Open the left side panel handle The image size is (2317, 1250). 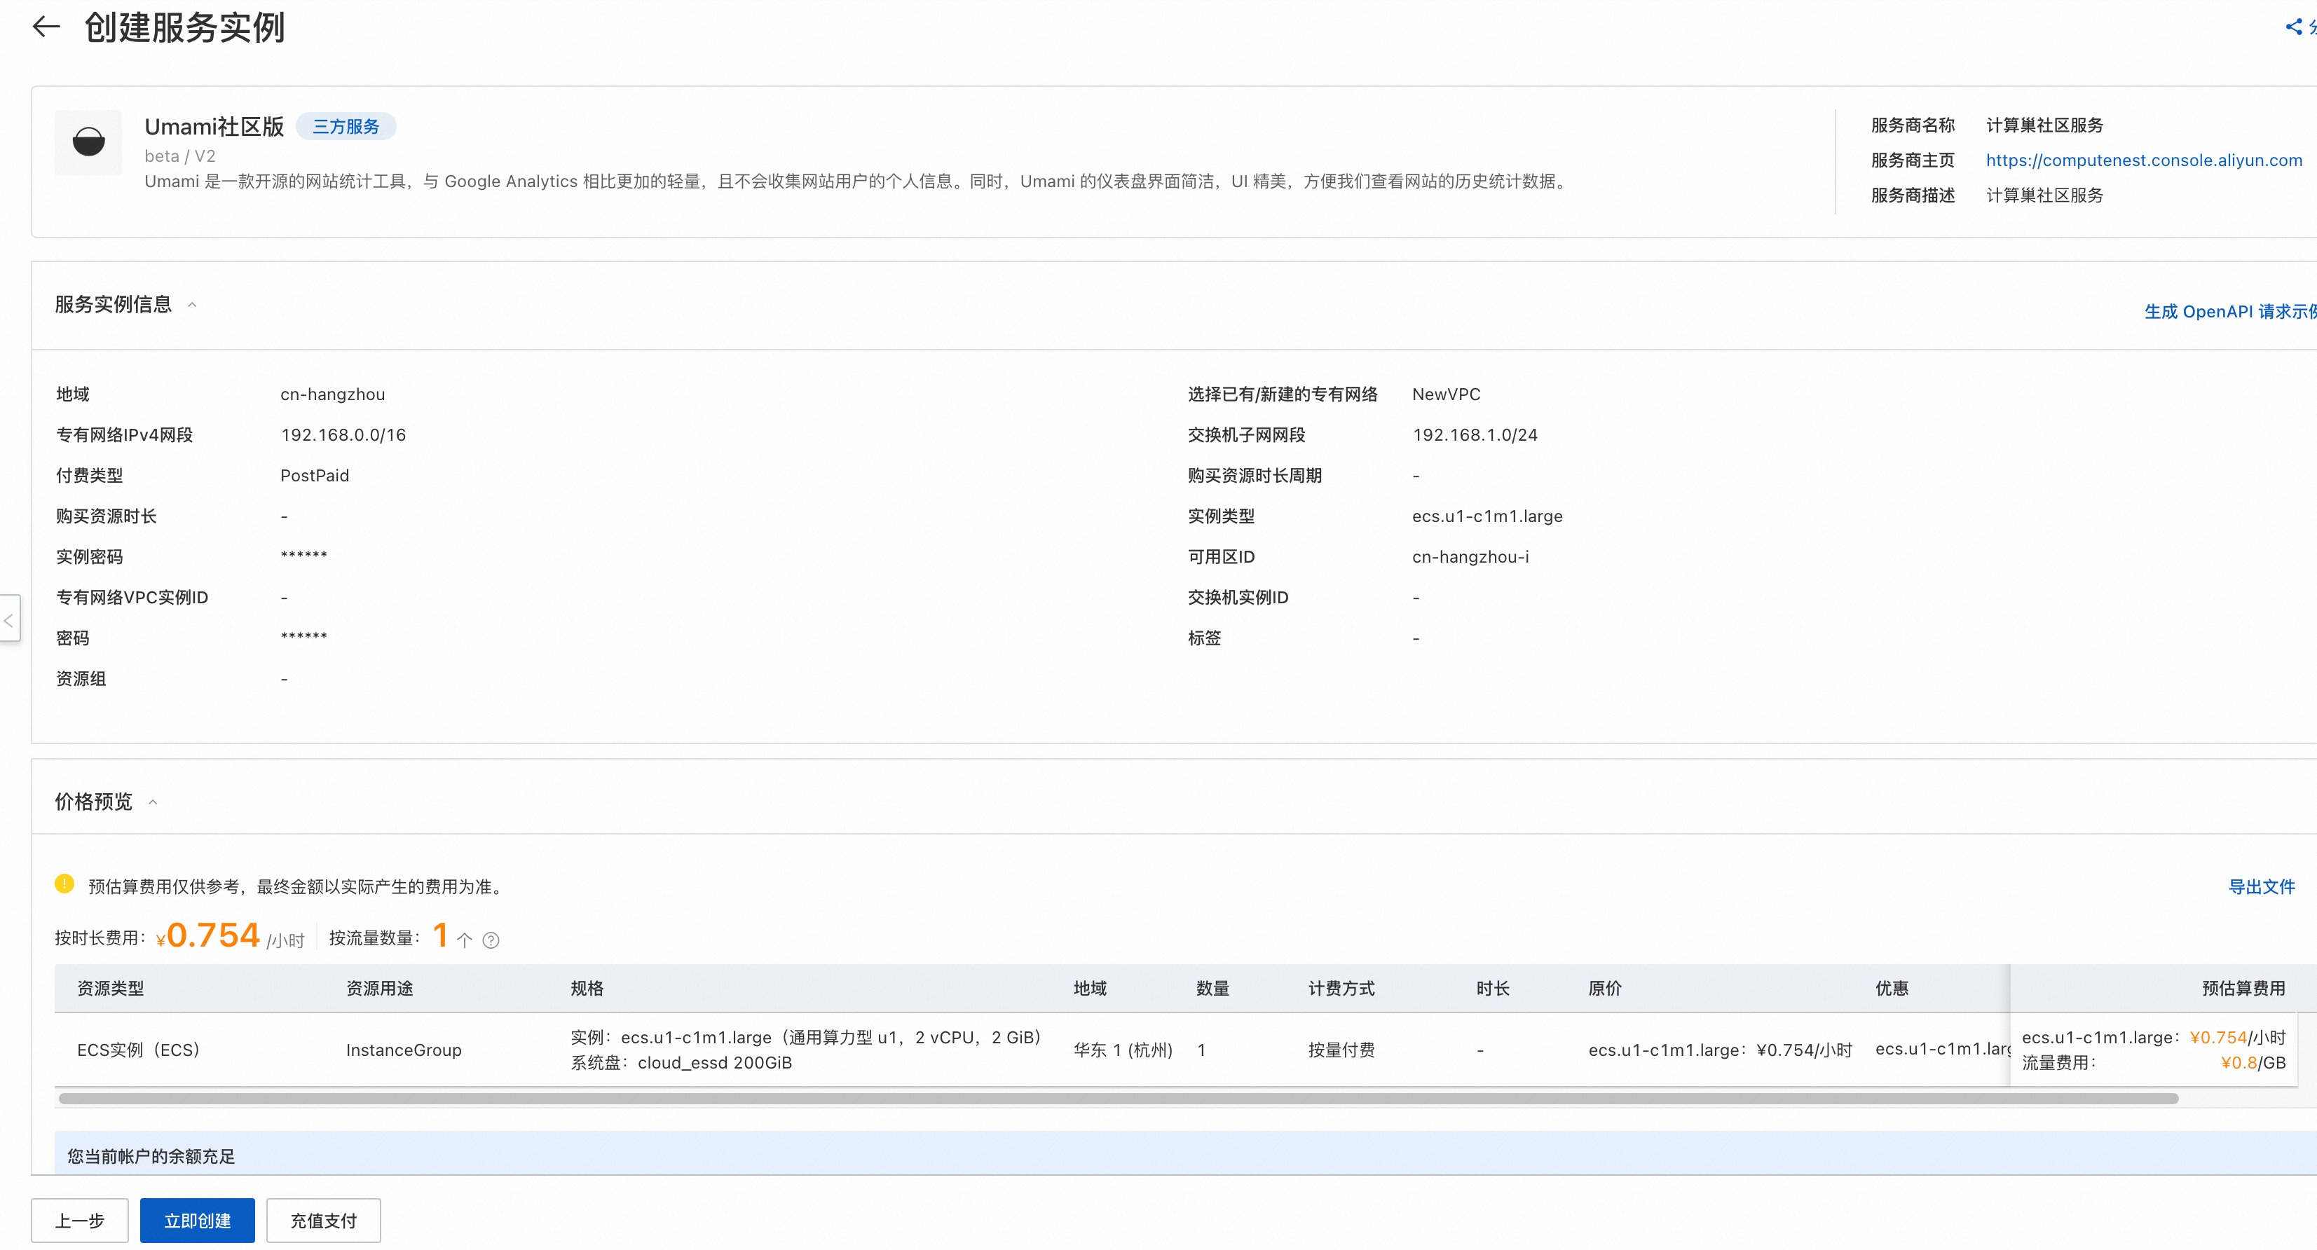[9, 619]
